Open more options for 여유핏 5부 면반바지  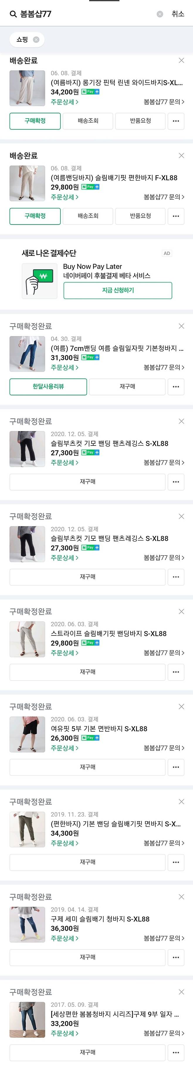(x=176, y=767)
